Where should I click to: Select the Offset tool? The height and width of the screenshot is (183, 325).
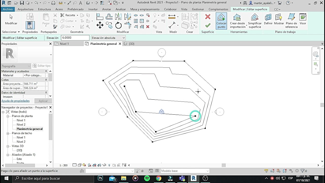(109, 17)
